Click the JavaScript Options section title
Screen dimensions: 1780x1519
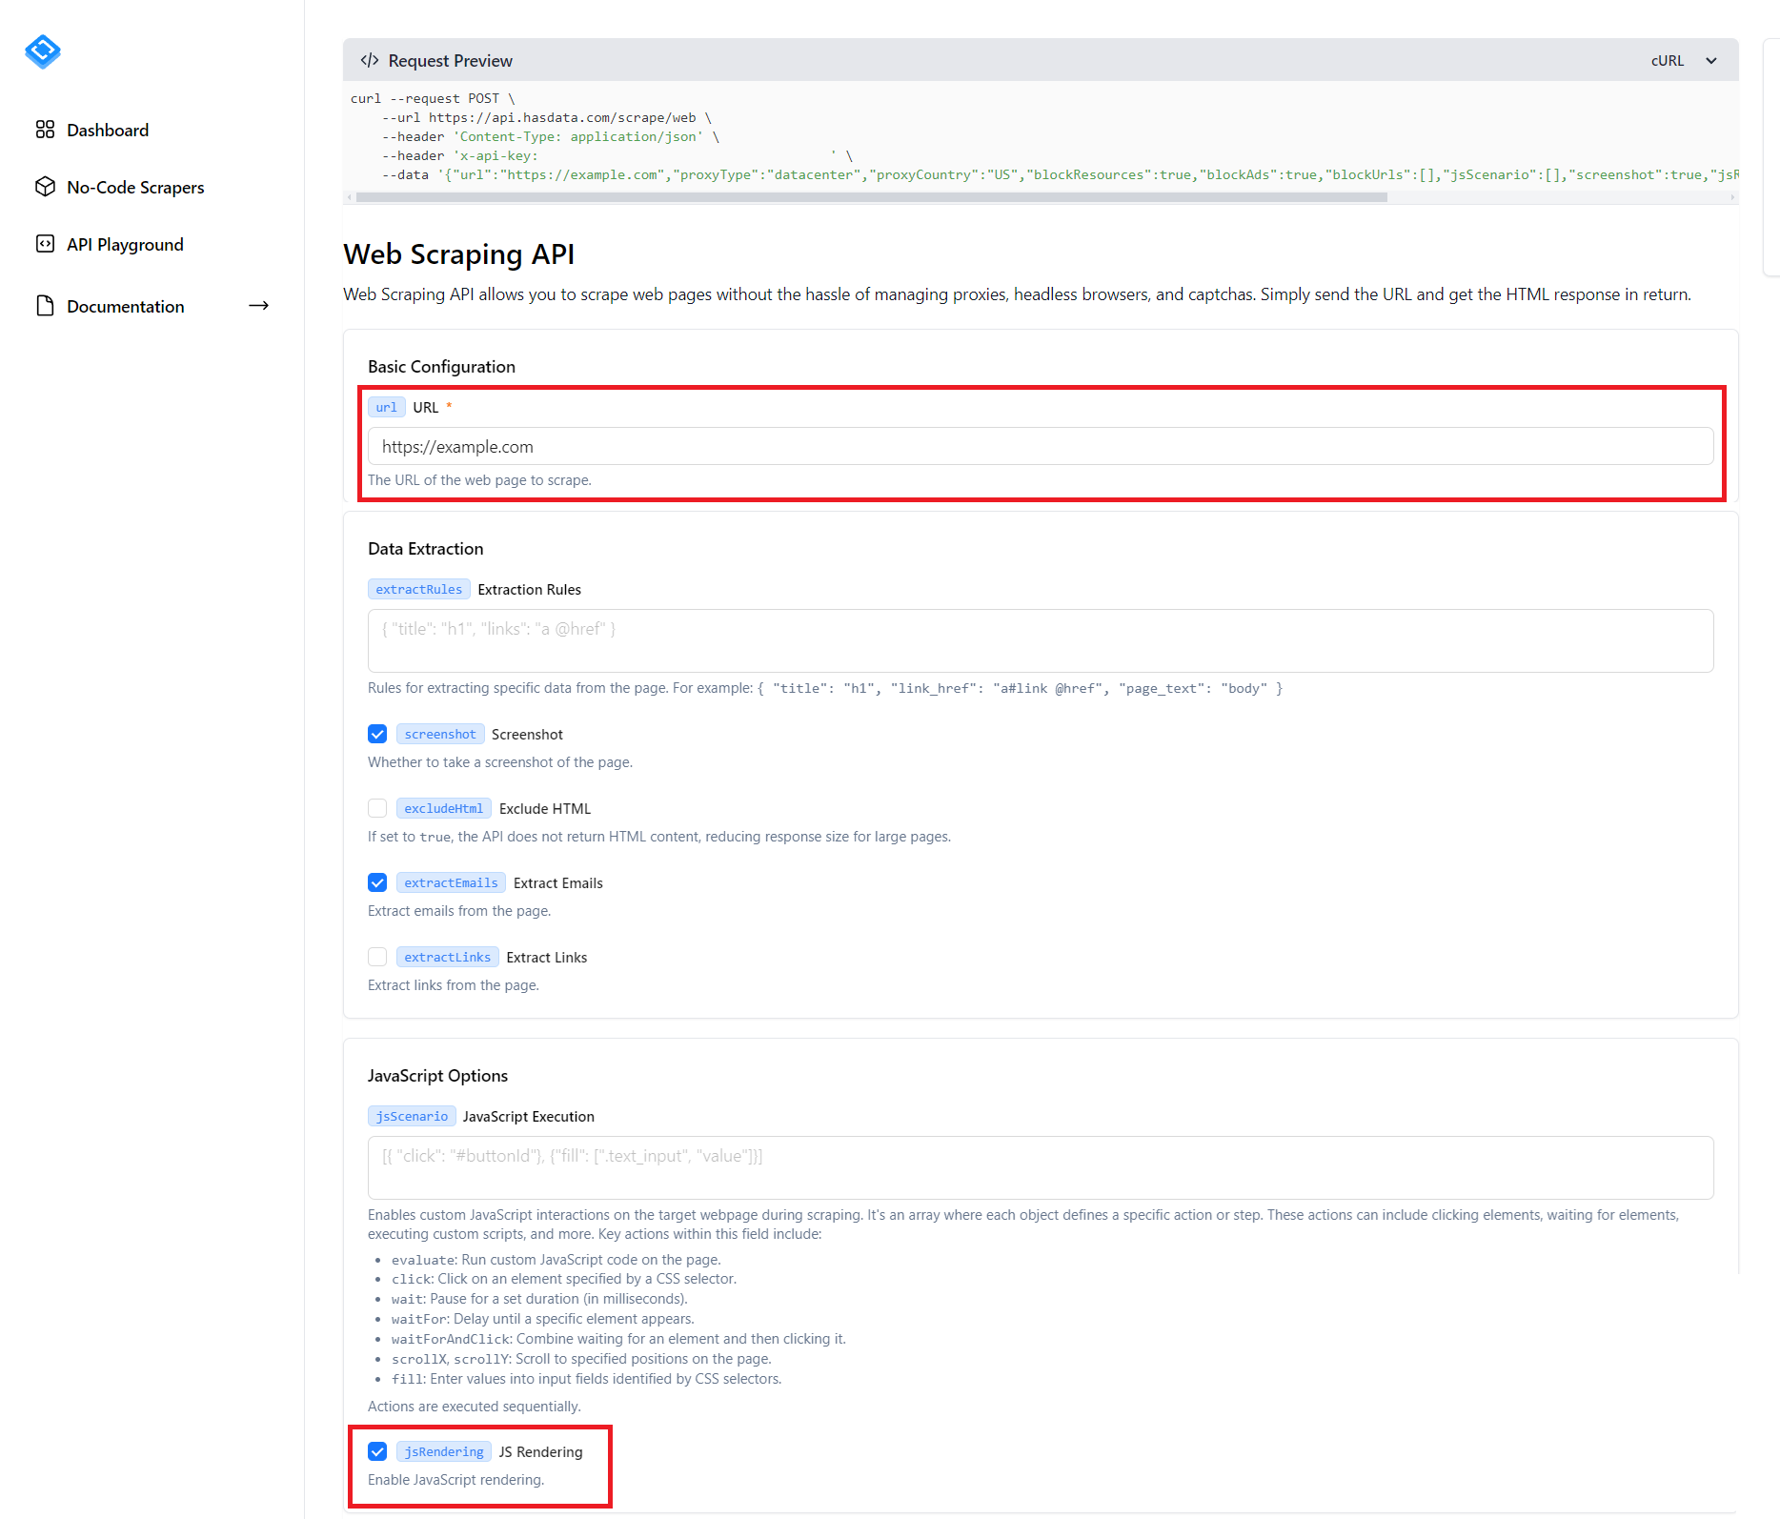437,1076
